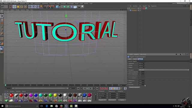192x108 pixels.
Task: Click the back arrow in Attribute Manager header
Action: [x=176, y=54]
